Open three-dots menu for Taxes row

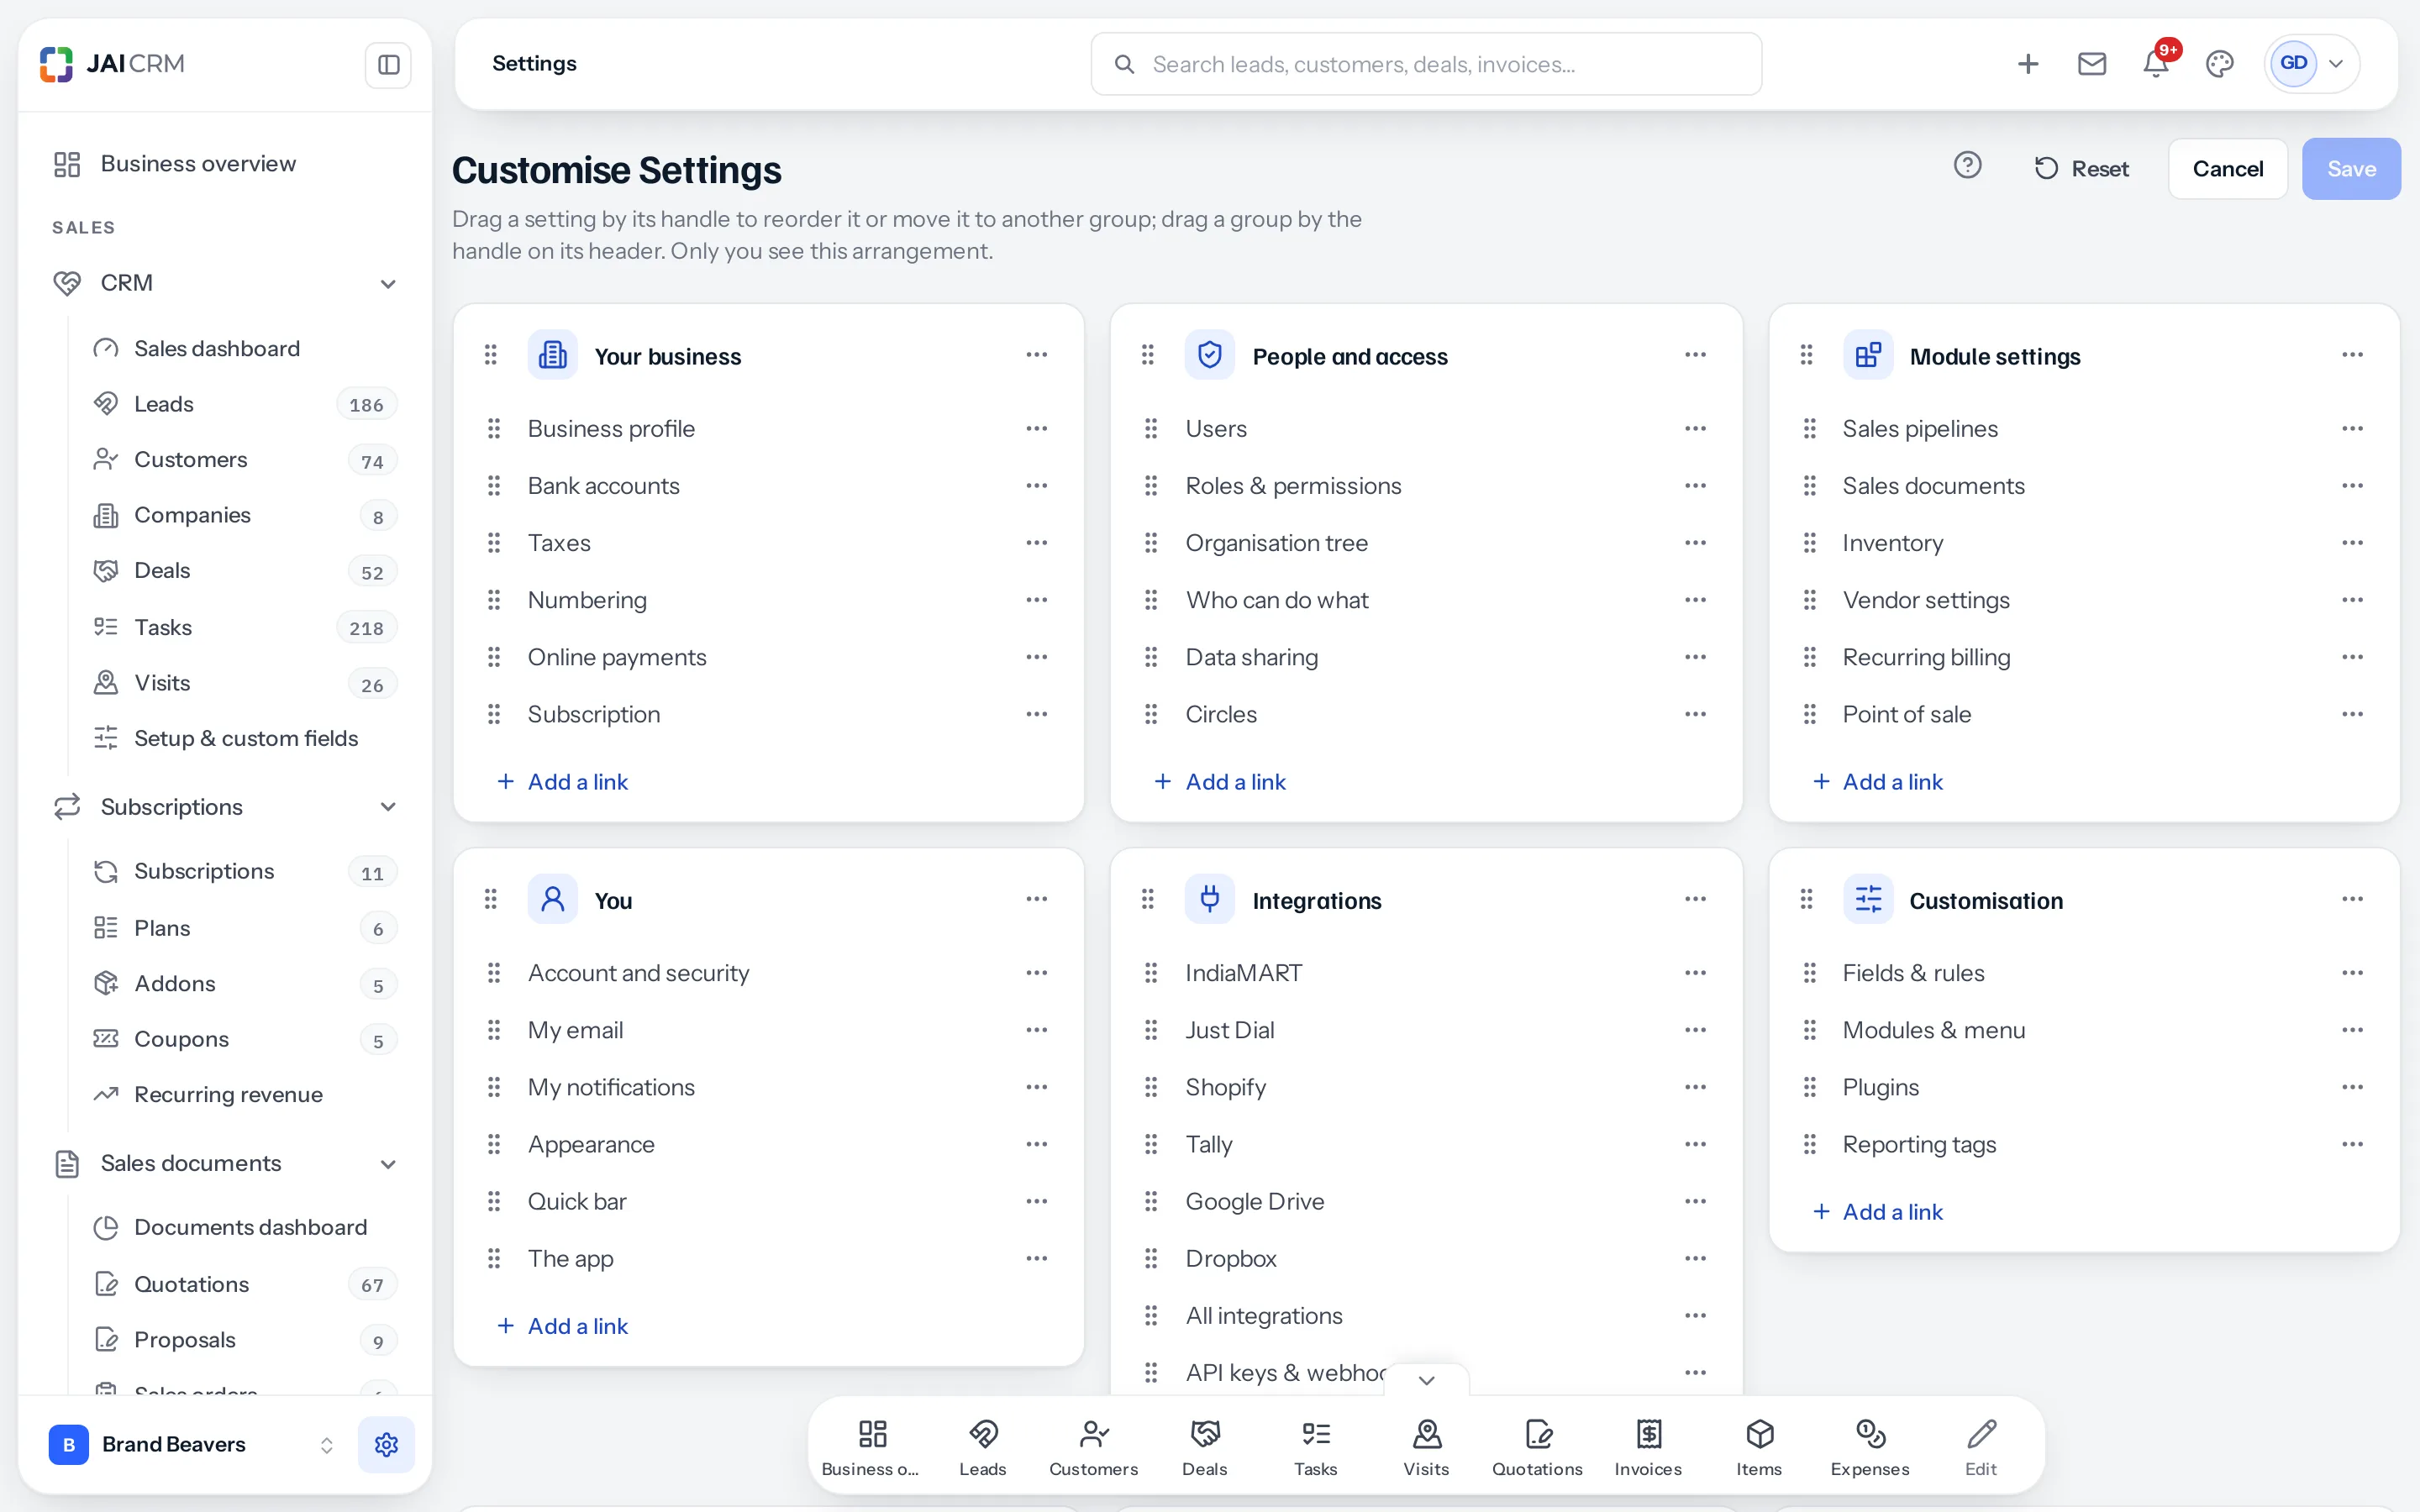1037,543
